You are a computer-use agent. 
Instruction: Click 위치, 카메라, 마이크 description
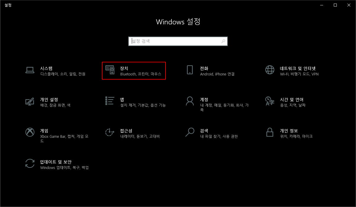click(x=296, y=137)
